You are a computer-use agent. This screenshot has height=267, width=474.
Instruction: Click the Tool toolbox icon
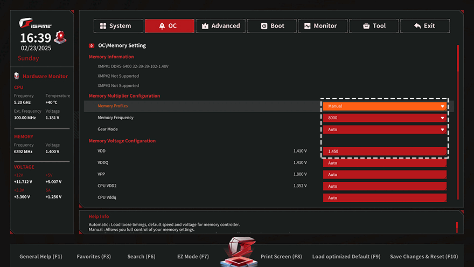click(366, 26)
